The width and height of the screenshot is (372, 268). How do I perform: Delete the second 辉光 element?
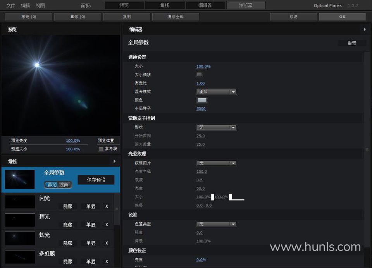point(107,243)
